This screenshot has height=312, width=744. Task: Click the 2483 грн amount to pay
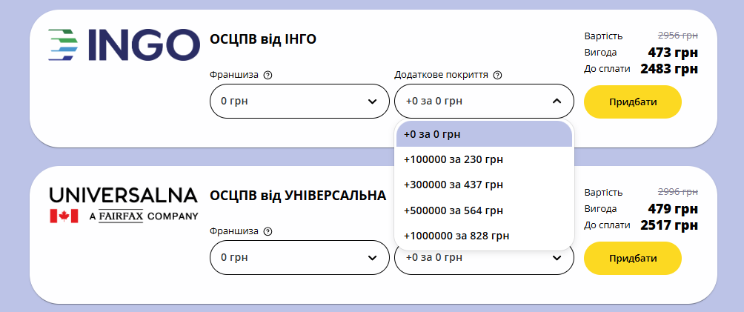click(669, 69)
